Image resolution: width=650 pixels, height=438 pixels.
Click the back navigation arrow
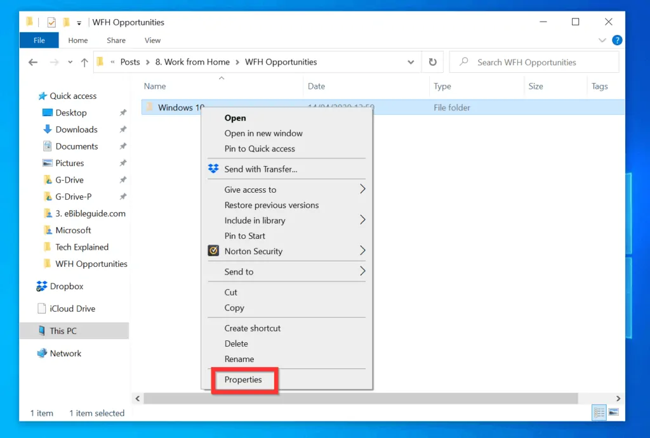pyautogui.click(x=32, y=61)
